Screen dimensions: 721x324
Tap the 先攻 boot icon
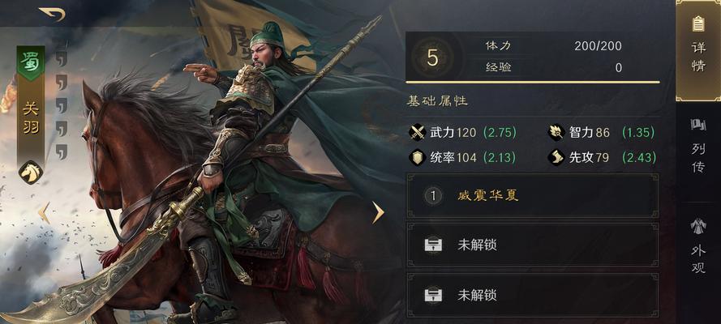556,158
